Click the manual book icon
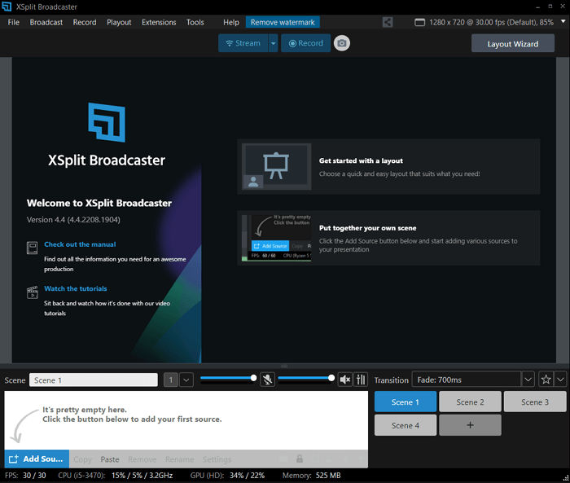The image size is (570, 483). click(33, 246)
